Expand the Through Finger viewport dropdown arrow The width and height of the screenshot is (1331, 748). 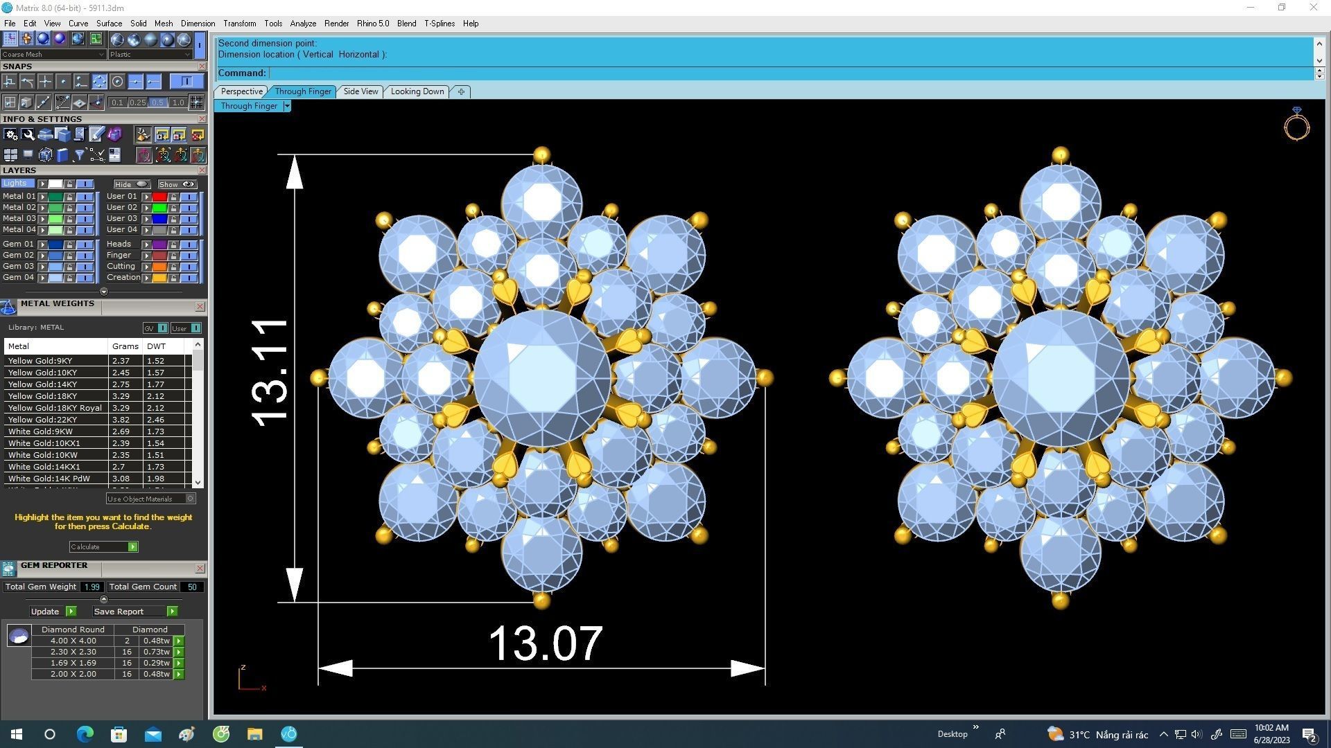287,106
